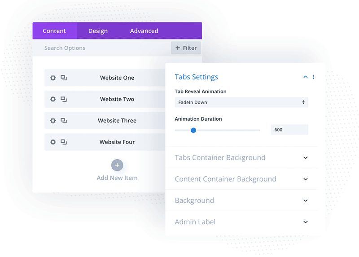Screen dimensions: 359x257
Task: Duplicate the Website Two item
Action: tap(64, 99)
